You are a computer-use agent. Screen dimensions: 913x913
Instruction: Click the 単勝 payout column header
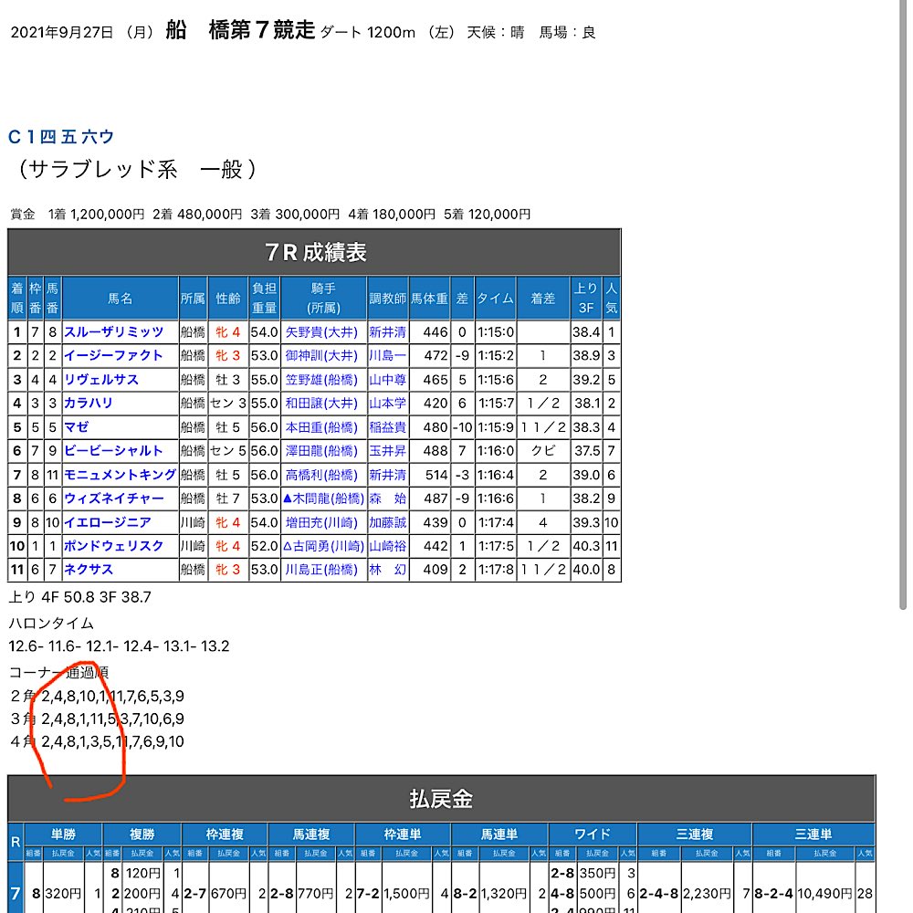(x=64, y=834)
